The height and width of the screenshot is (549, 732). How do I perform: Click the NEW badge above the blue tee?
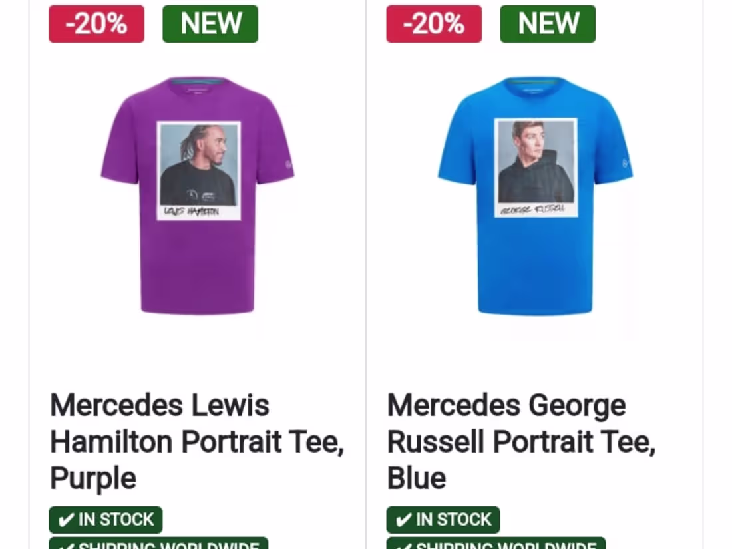548,24
